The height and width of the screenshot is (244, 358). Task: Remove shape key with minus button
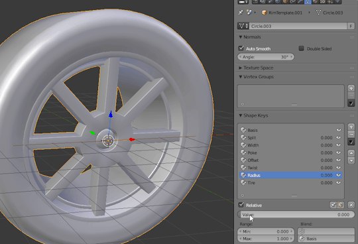coord(351,134)
